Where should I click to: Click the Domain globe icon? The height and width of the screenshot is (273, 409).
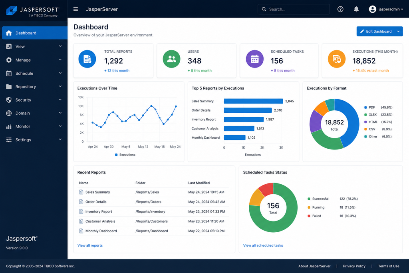point(9,113)
